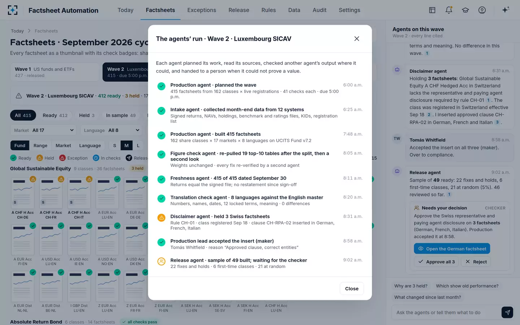Open the Market All 17 dropdown
520x325 pixels.
pyautogui.click(x=43, y=130)
